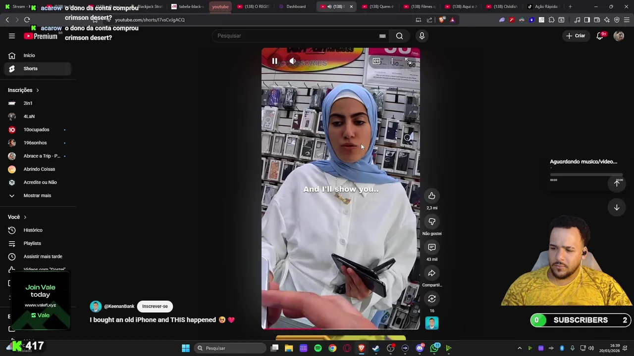This screenshot has height=356, width=634.
Task: Go to the previous Short arrow up
Action: (x=617, y=183)
